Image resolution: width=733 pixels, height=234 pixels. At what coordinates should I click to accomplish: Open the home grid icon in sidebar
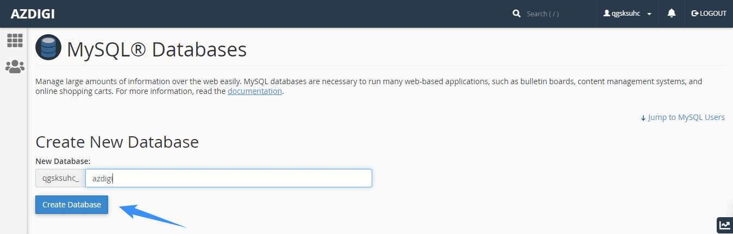15,40
